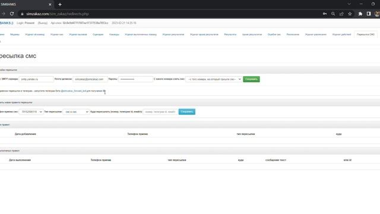Screen dimensions: 380x214
Task: Click 'сообщение текст' column header
Action: coord(275,160)
